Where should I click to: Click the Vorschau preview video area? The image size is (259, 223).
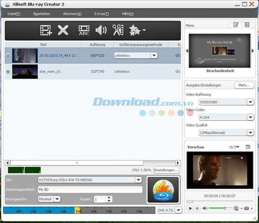220,170
